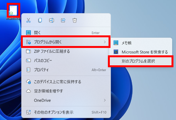Image resolution: width=176 pixels, height=120 pixels.
Task: Click the cloud icon beside 空き領域を増やす
Action: point(28,91)
